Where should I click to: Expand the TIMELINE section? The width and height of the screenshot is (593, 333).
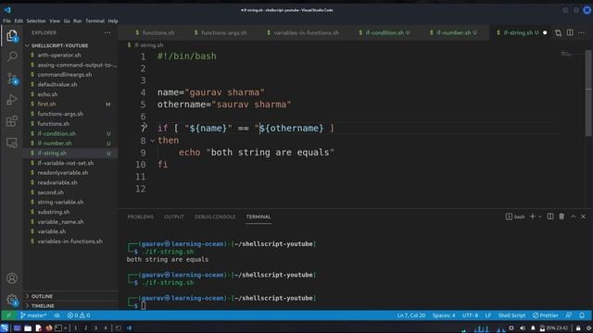tap(43, 306)
